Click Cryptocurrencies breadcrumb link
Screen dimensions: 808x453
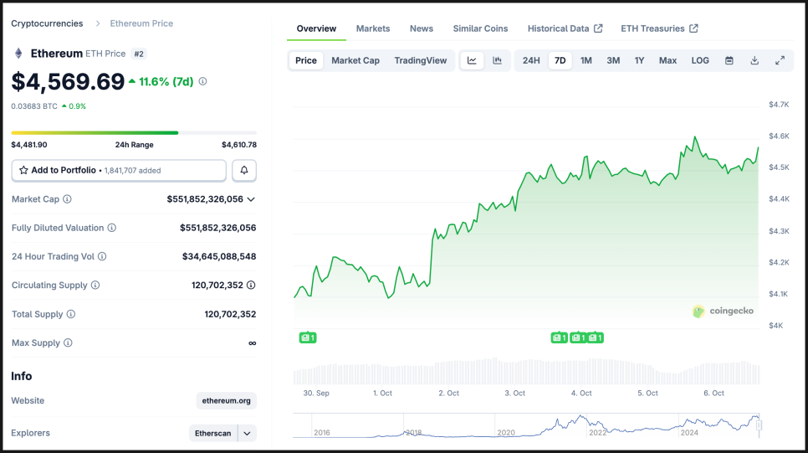click(47, 23)
